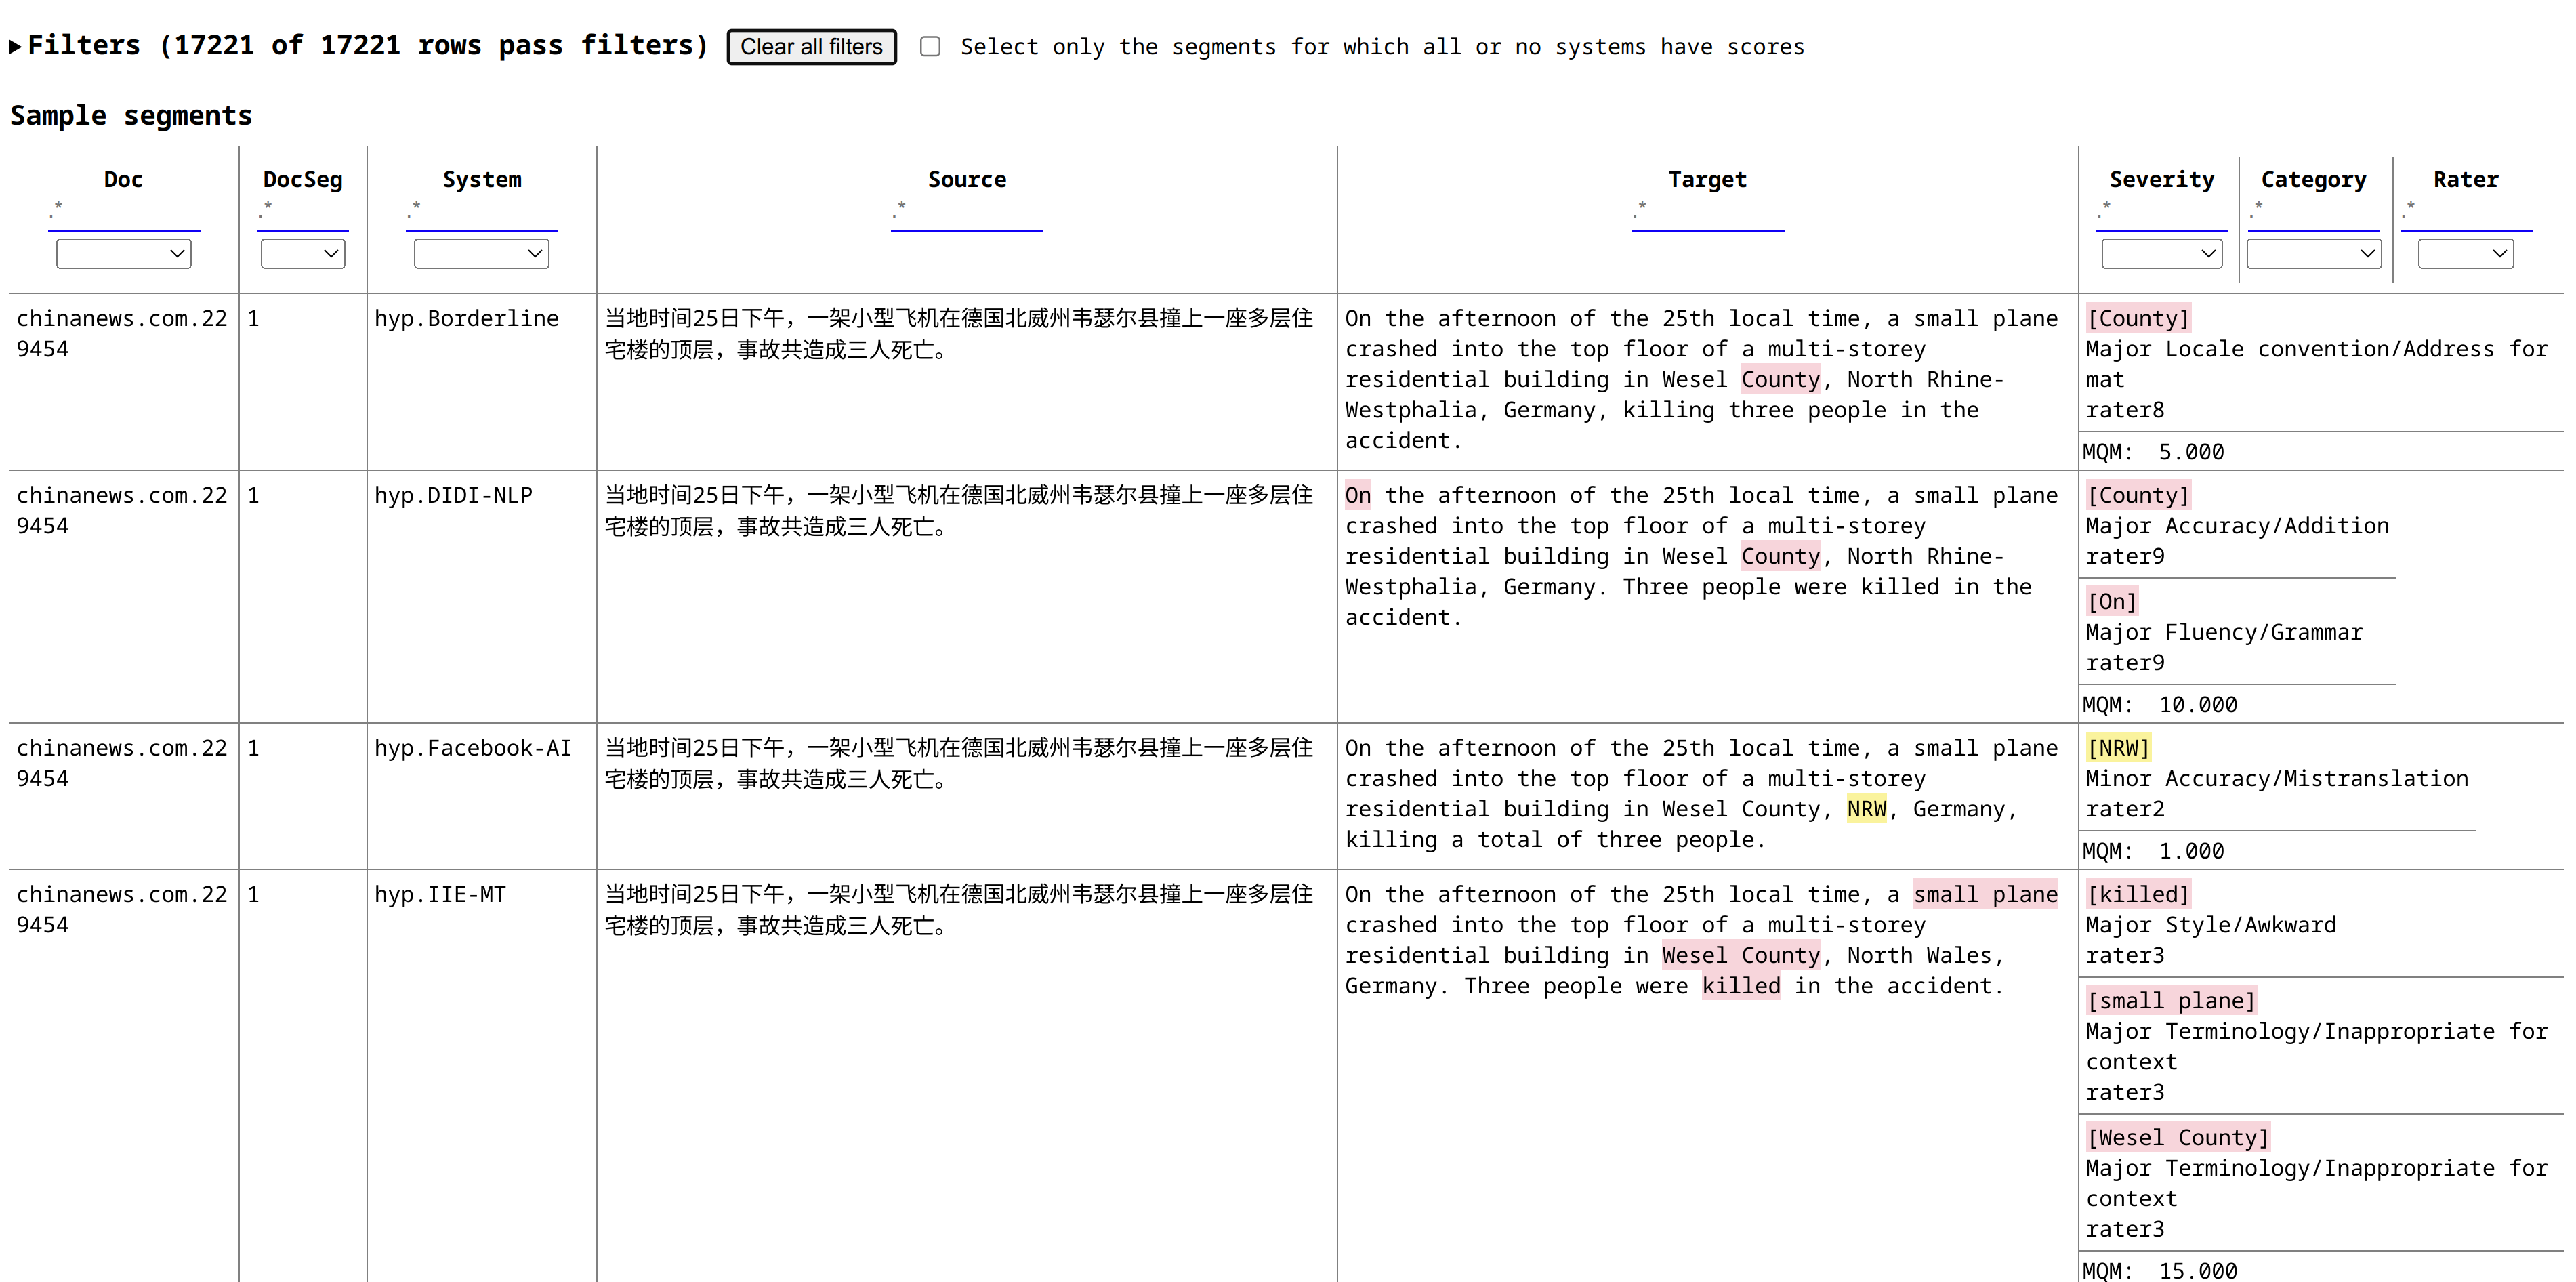Open the DocSeg filter dropdown

[x=302, y=253]
